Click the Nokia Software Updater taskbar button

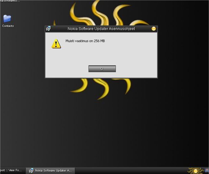[x=50, y=170]
